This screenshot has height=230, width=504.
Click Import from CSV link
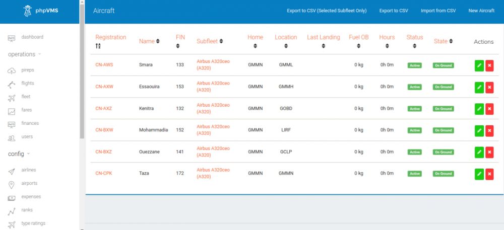click(x=438, y=11)
